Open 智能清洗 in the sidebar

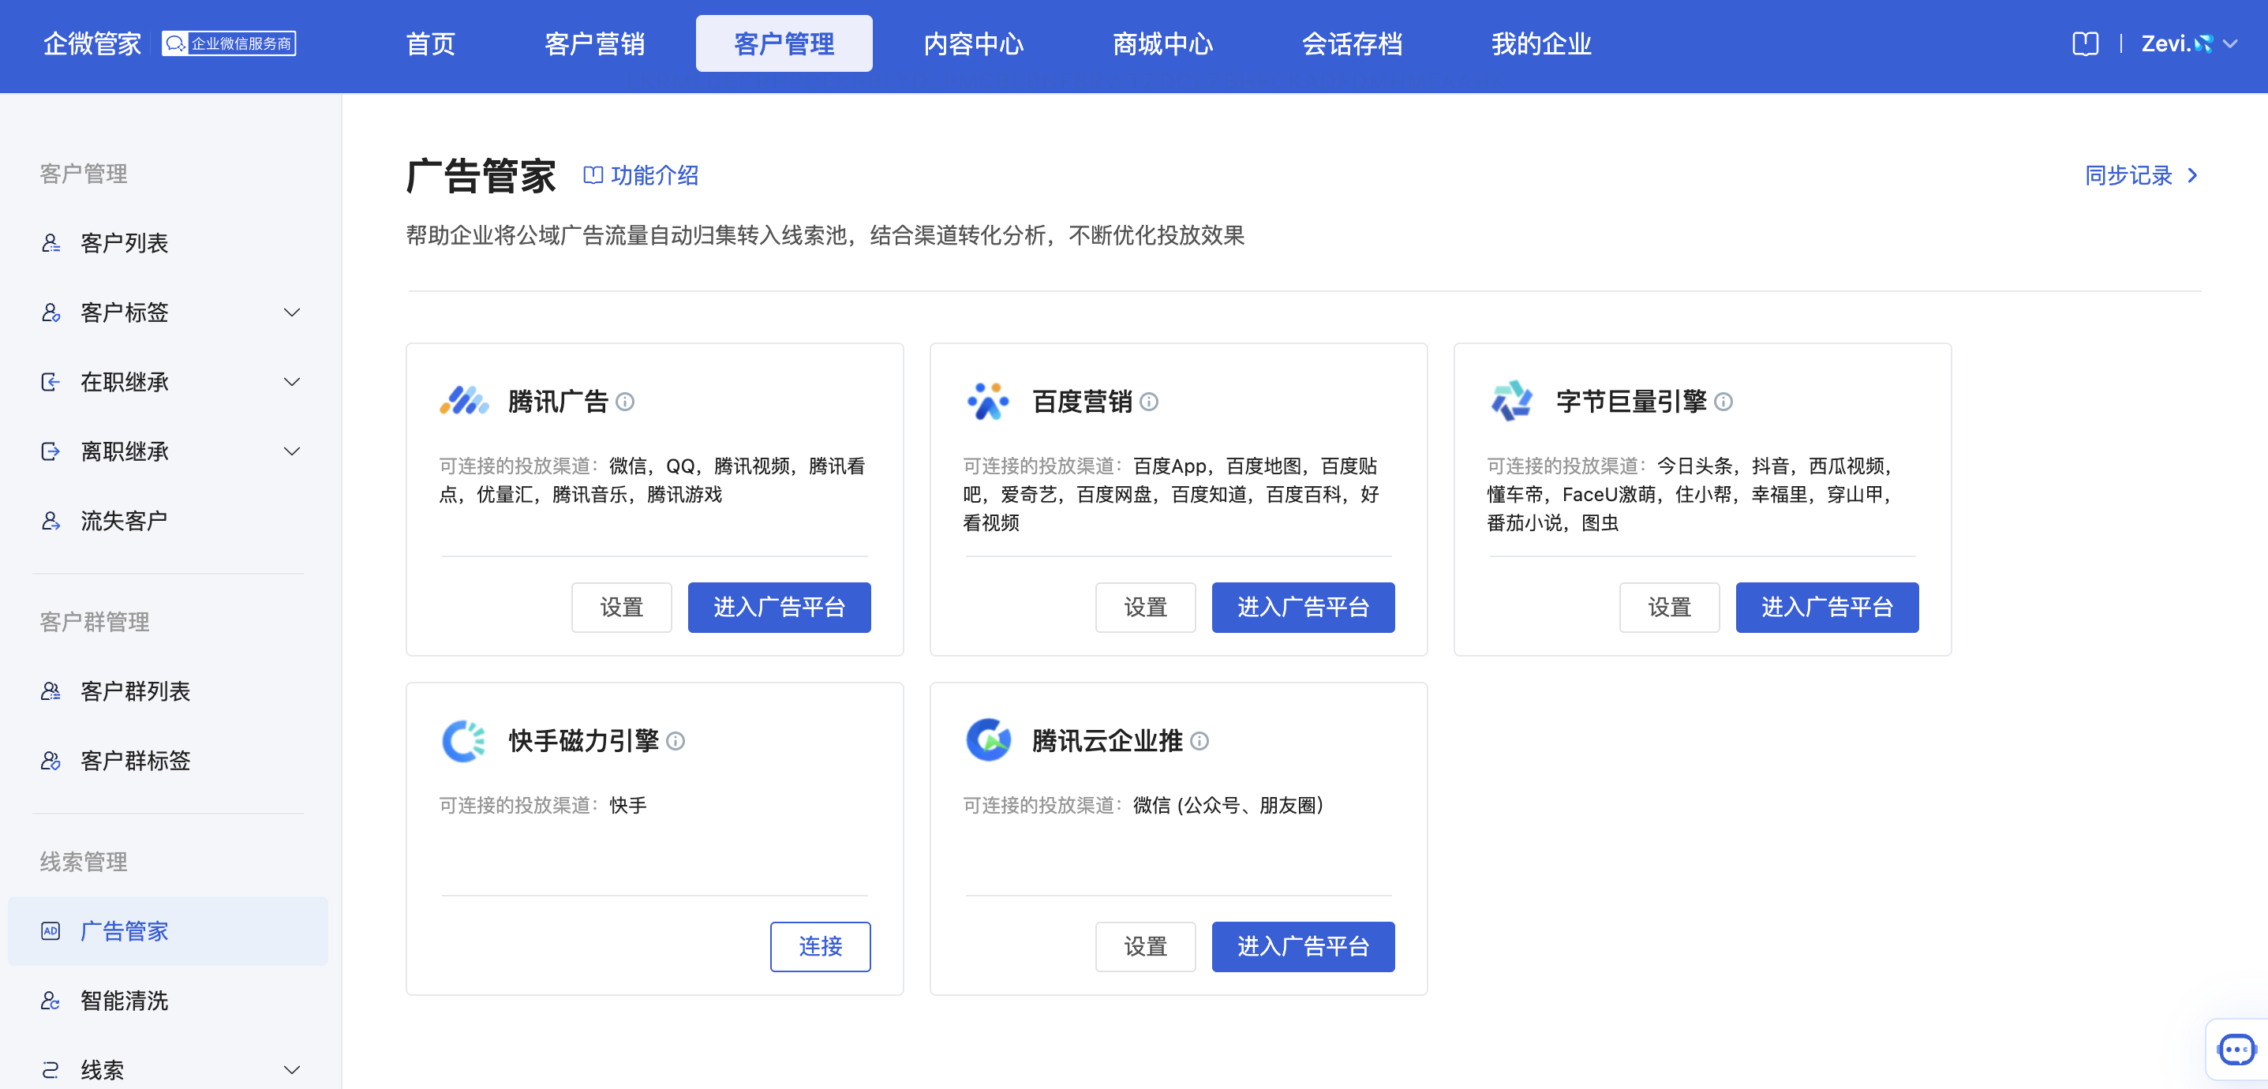pyautogui.click(x=168, y=1001)
